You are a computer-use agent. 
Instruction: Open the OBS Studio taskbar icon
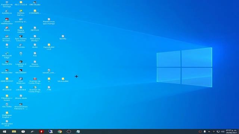[69, 131]
